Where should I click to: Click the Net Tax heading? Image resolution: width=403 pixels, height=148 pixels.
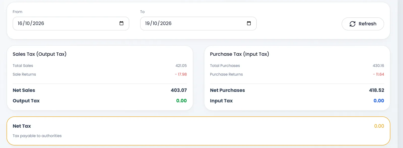click(x=22, y=126)
